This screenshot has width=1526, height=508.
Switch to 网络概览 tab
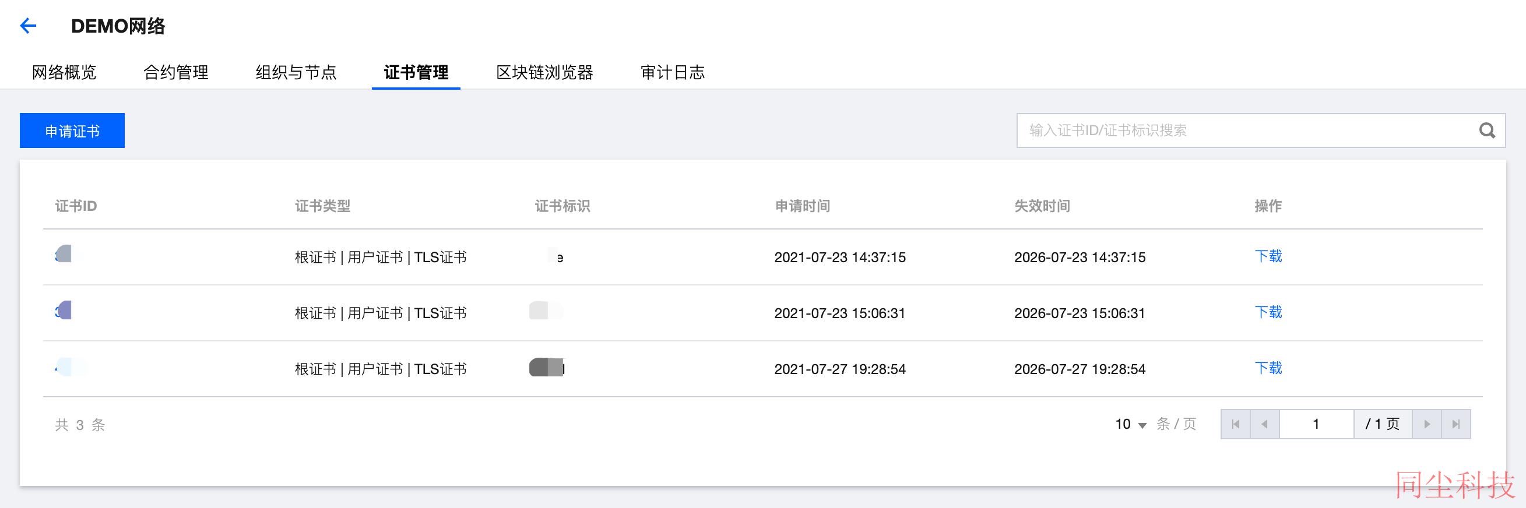point(64,72)
